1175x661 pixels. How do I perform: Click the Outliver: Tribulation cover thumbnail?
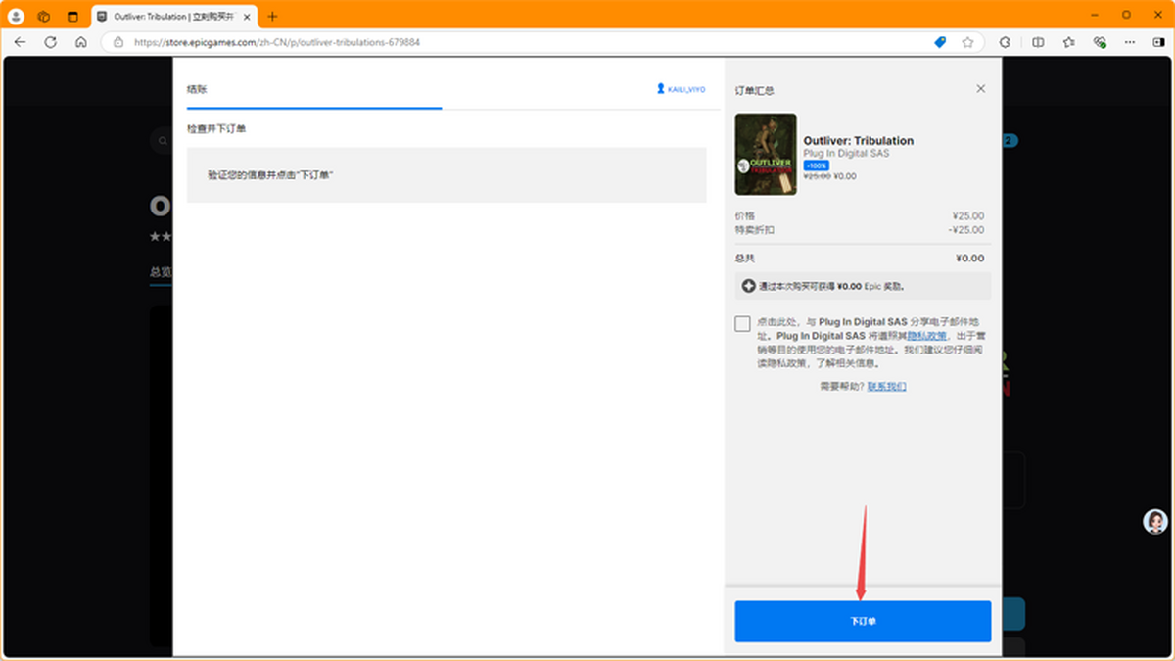pyautogui.click(x=766, y=154)
